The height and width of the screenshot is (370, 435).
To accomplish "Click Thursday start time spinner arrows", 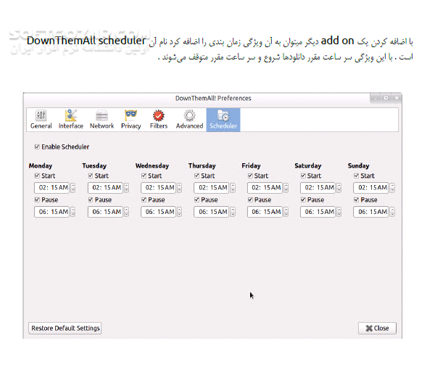I will (233, 188).
